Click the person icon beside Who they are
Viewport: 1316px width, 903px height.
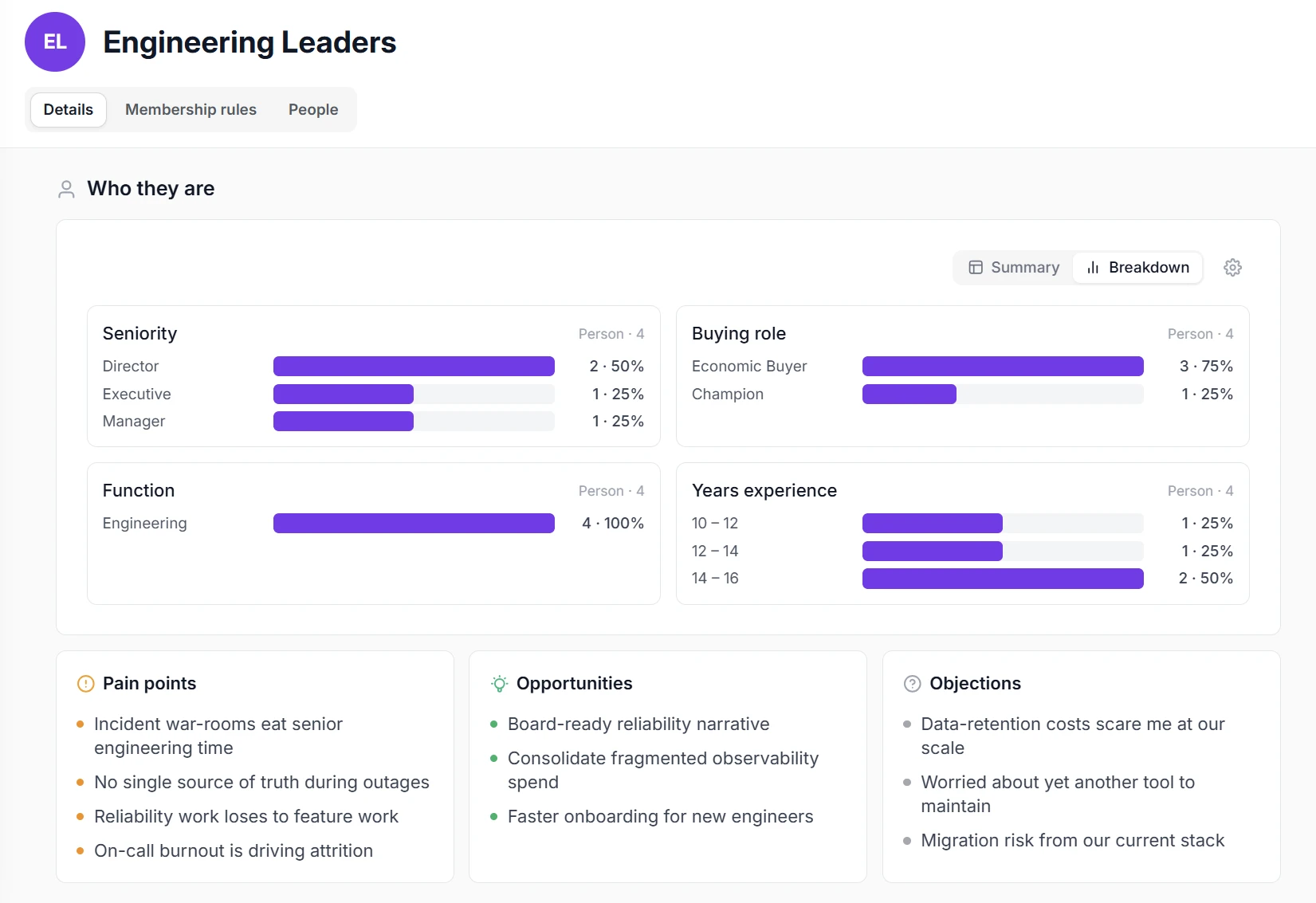coord(67,189)
